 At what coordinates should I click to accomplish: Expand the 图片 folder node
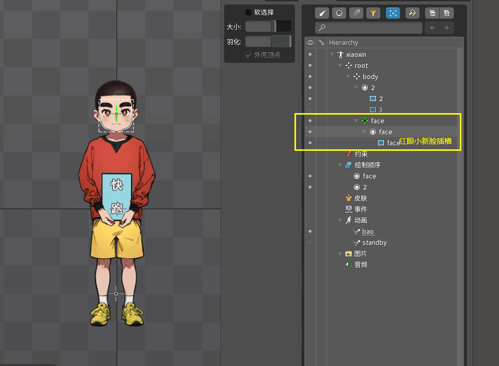(341, 253)
